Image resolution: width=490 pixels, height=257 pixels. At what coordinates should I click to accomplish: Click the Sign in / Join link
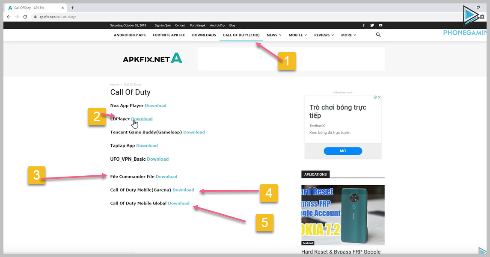(163, 25)
